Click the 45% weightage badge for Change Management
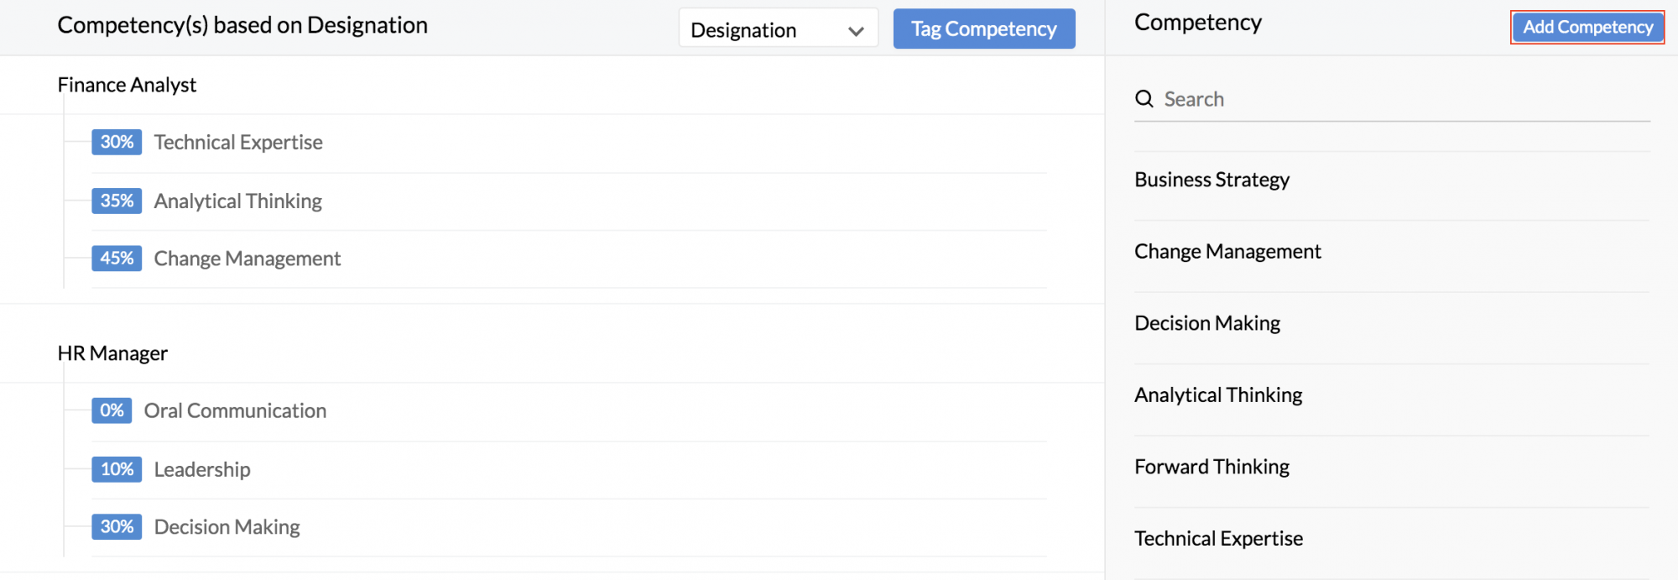The height and width of the screenshot is (580, 1678). click(117, 258)
